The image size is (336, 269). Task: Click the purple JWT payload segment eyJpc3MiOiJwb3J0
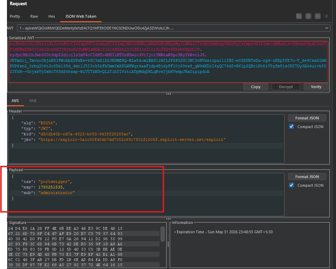pyautogui.click(x=108, y=55)
